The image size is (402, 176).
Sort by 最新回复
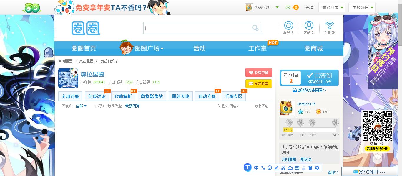pos(132,106)
